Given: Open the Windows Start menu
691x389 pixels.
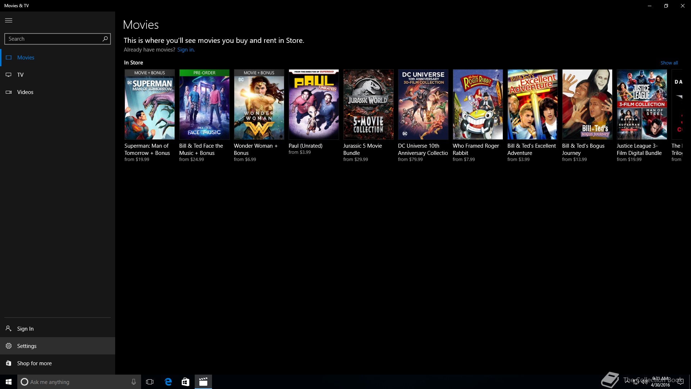Looking at the screenshot, I should pyautogui.click(x=9, y=382).
